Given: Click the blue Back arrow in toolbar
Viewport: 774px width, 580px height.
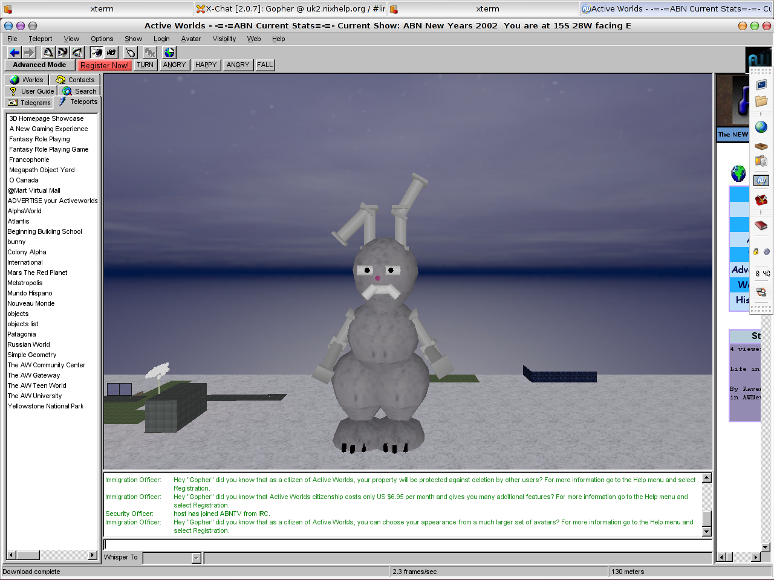Looking at the screenshot, I should click(15, 53).
